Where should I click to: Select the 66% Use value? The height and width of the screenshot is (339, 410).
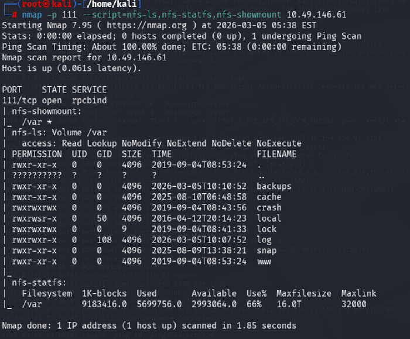pos(254,304)
